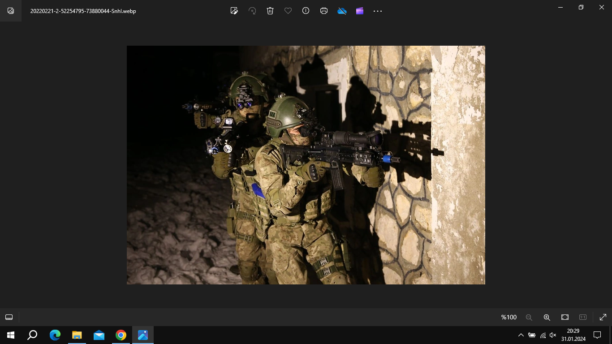Open the Mail app from taskbar
This screenshot has width=612, height=344.
coord(99,335)
